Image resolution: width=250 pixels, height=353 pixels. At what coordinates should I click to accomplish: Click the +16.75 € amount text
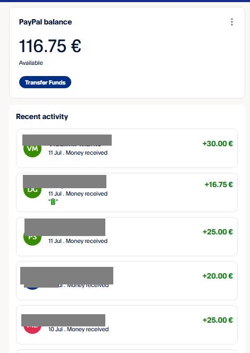pyautogui.click(x=219, y=184)
